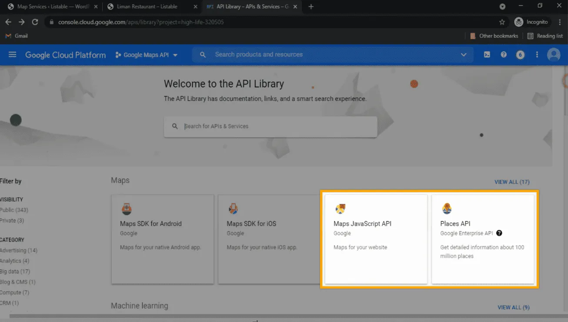Image resolution: width=568 pixels, height=322 pixels.
Task: Open the hamburger navigation menu
Action: tap(12, 55)
